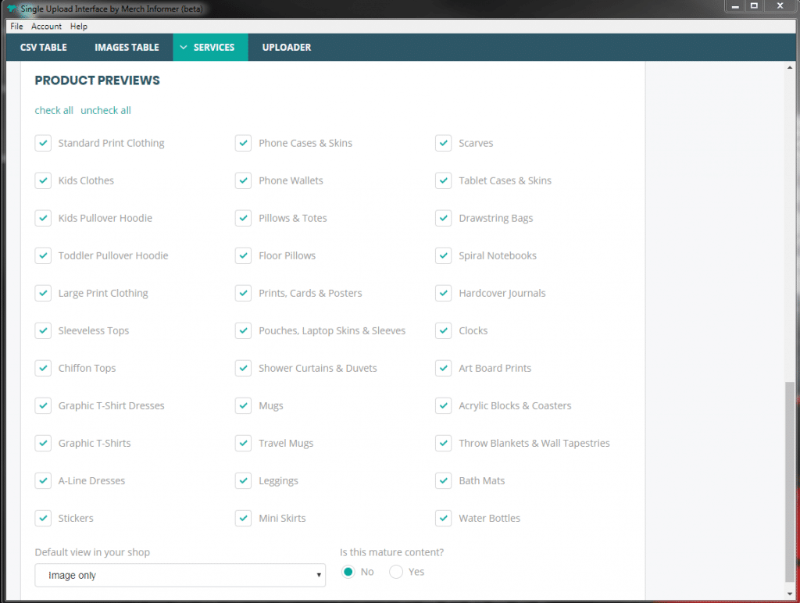Select 'Yes' for mature content
Viewport: 800px width, 603px height.
click(x=396, y=572)
